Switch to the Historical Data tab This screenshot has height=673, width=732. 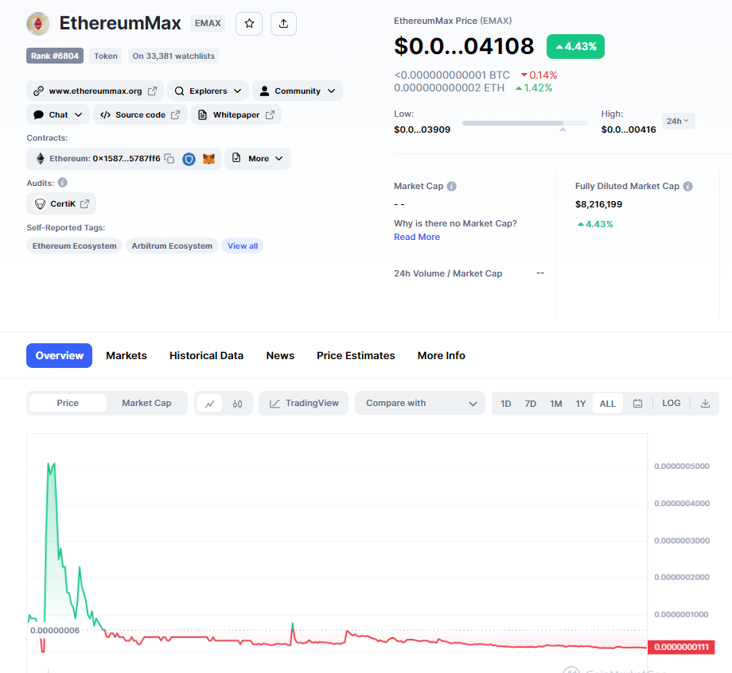pyautogui.click(x=206, y=356)
